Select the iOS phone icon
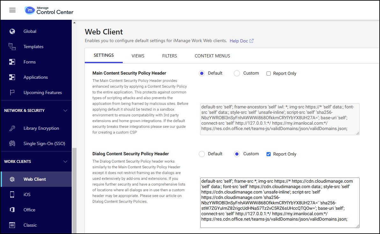 pos(12,194)
